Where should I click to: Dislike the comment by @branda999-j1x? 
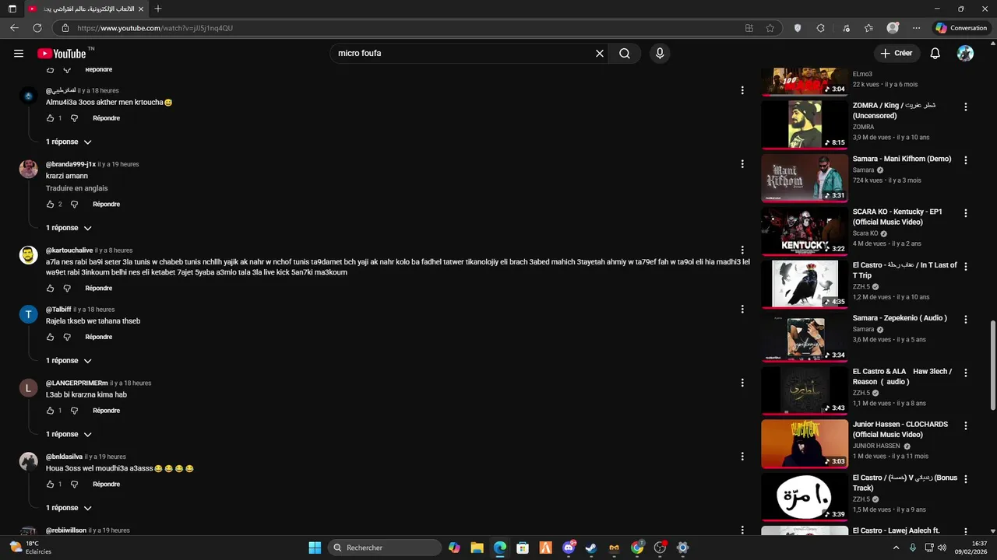(x=75, y=205)
